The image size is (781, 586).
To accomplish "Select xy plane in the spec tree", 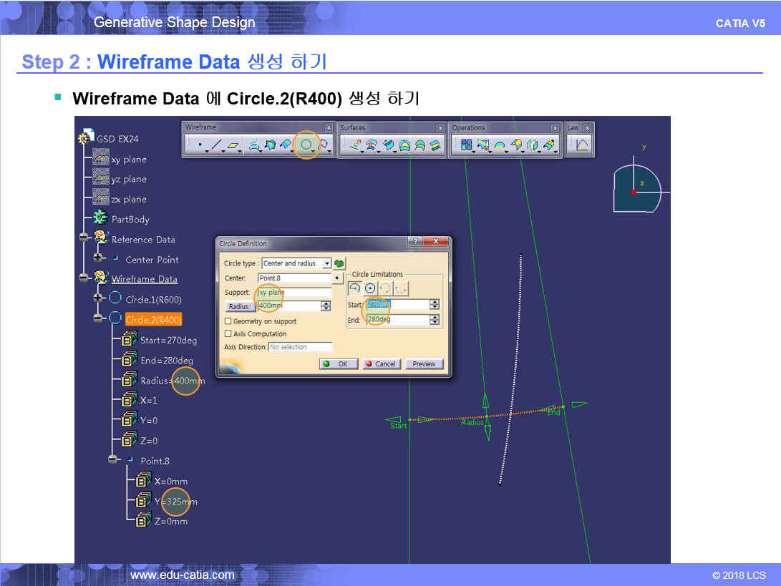I will coord(129,160).
